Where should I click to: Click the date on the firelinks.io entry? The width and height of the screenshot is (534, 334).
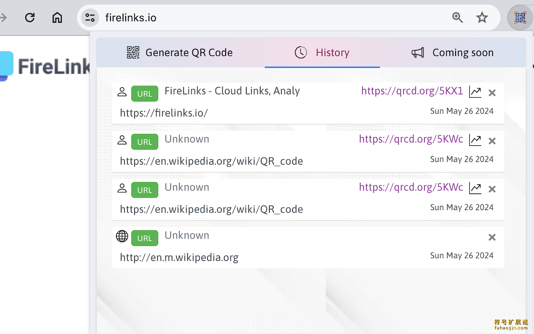click(x=462, y=111)
